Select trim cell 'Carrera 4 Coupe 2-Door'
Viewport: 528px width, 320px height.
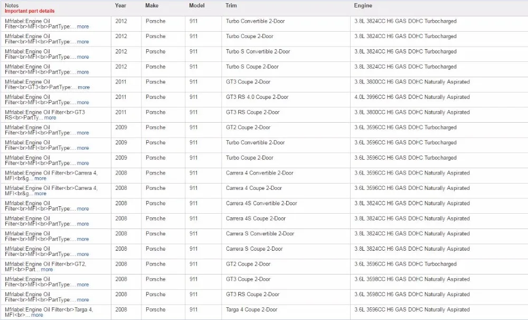[254, 188]
